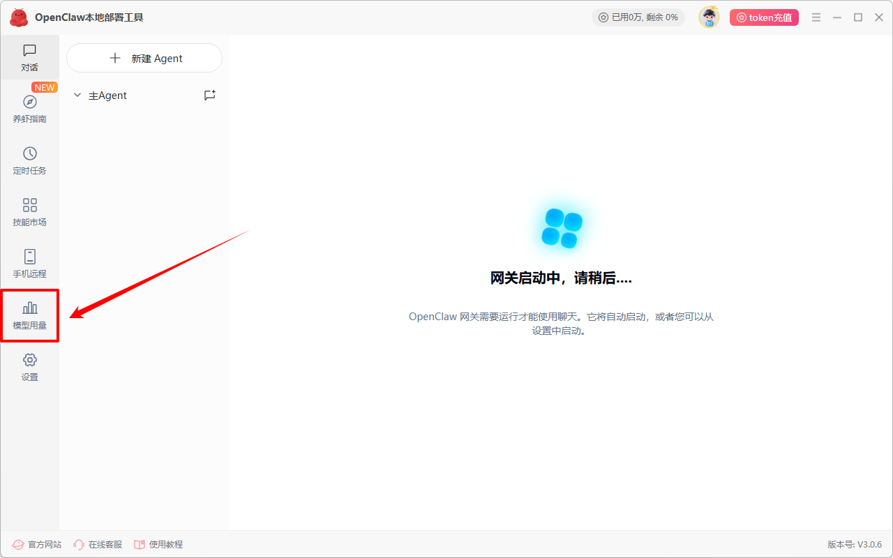Open the 官方网站 official website link
This screenshot has width=893, height=558.
pos(37,544)
